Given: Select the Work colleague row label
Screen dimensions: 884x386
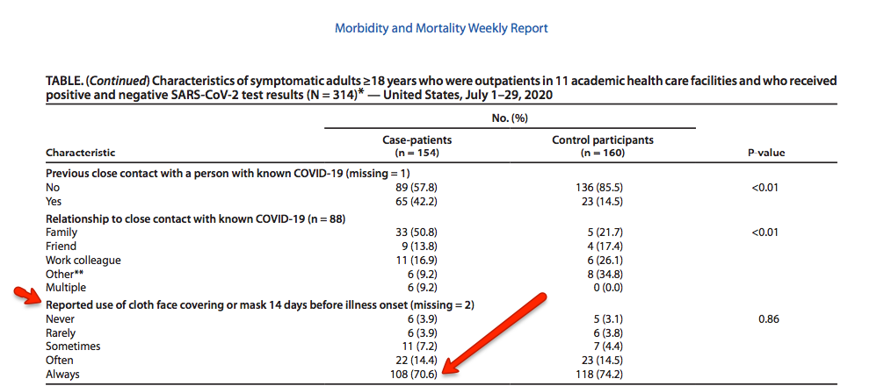Looking at the screenshot, I should tap(83, 260).
